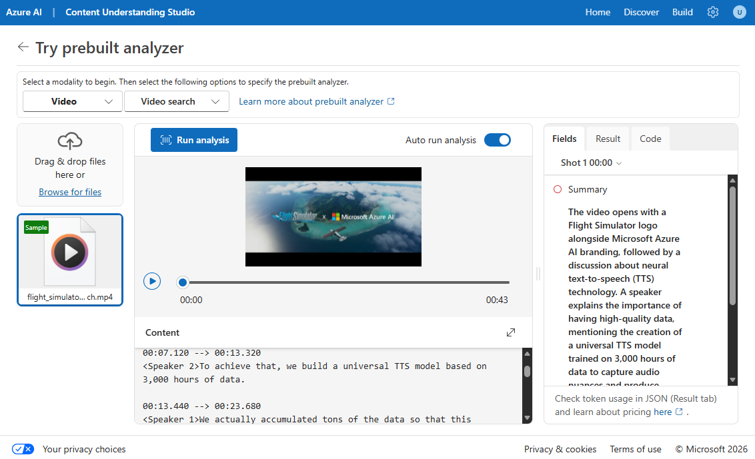Screen dimensions: 755x459
Task: Click the cloud upload icon
Action: tap(70, 141)
